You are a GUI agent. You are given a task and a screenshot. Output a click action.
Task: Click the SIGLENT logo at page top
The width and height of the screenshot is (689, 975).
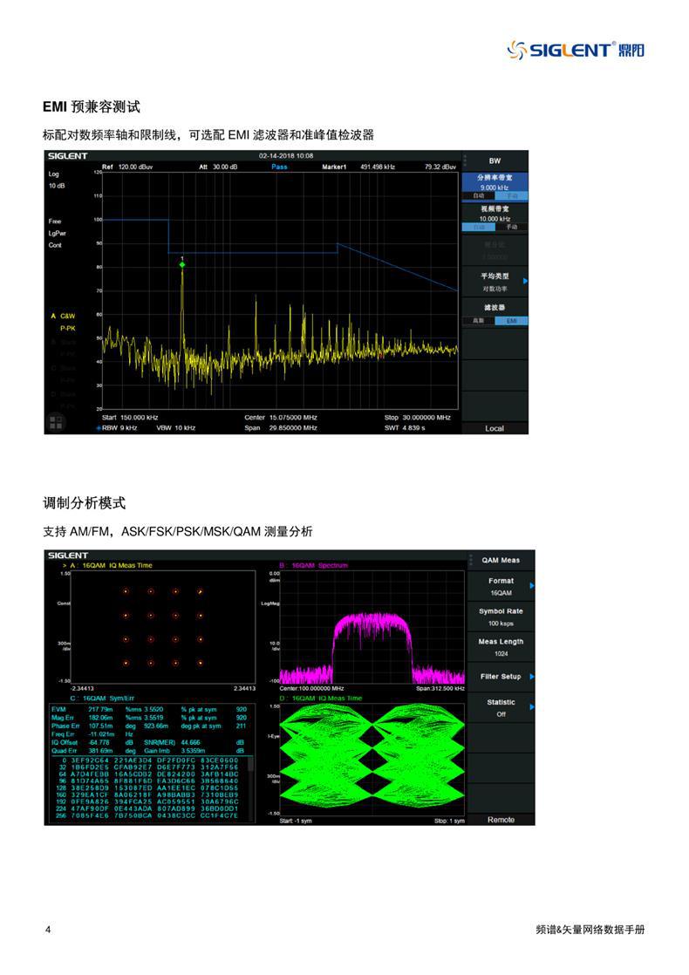(x=576, y=51)
